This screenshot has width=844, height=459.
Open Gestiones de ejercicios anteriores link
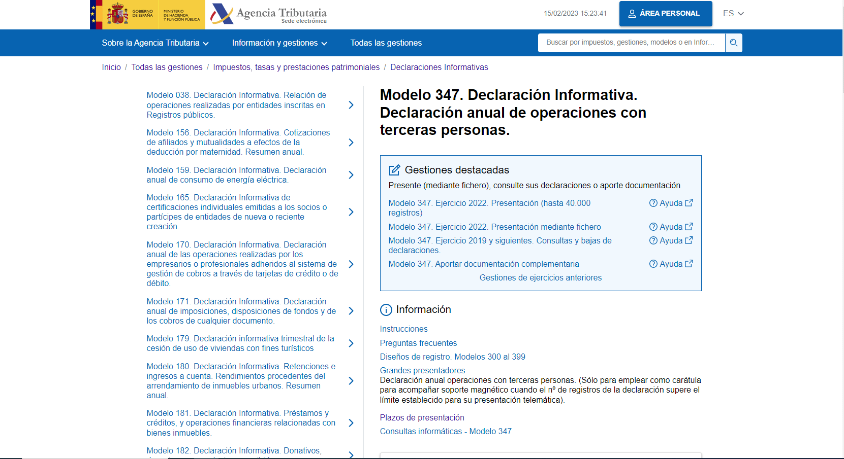(540, 277)
